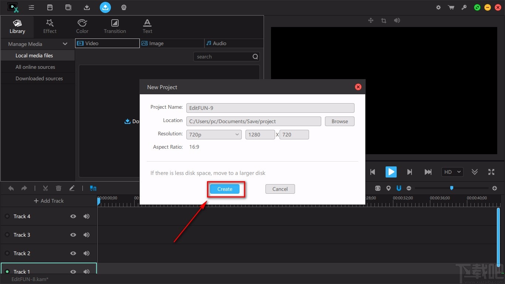
Task: Click the trash delete icon in timeline toolbar
Action: pos(58,188)
